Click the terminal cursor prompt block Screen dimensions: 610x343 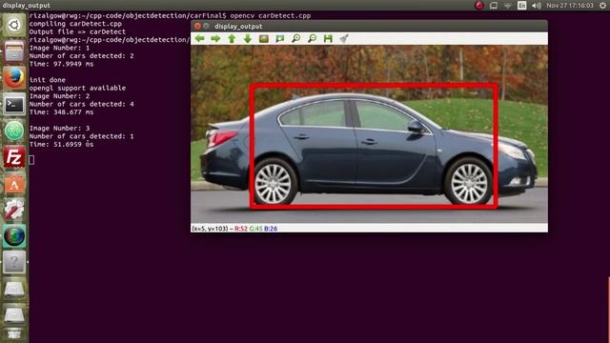coord(31,160)
